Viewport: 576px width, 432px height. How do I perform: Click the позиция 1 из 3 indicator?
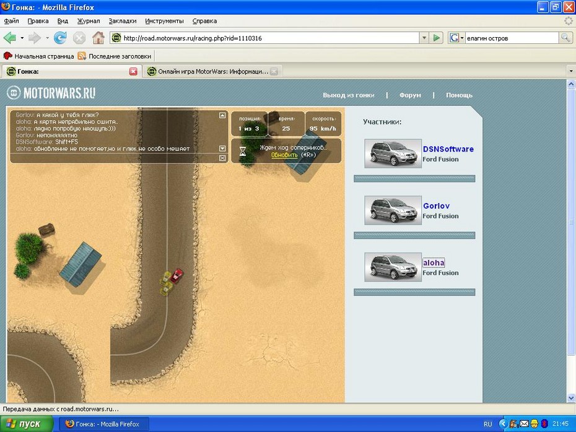pyautogui.click(x=250, y=124)
